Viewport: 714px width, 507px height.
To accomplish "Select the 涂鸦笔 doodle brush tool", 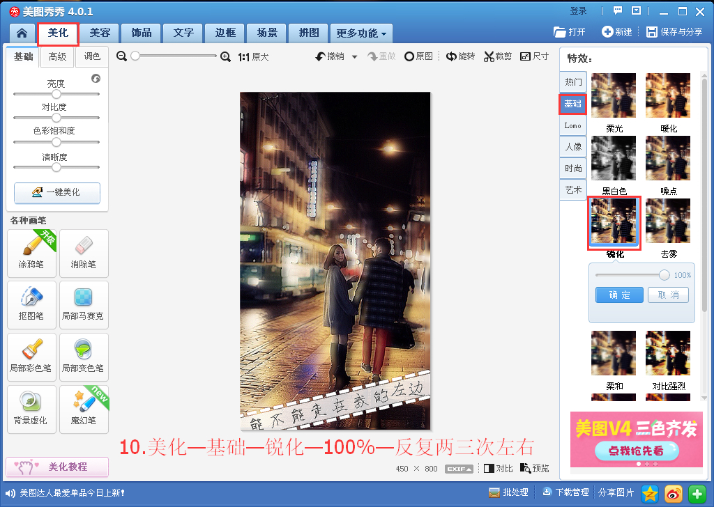I will pos(31,252).
